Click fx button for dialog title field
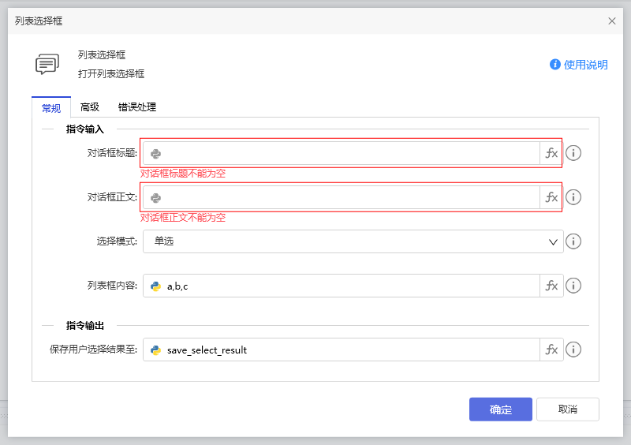This screenshot has width=631, height=445. [551, 154]
